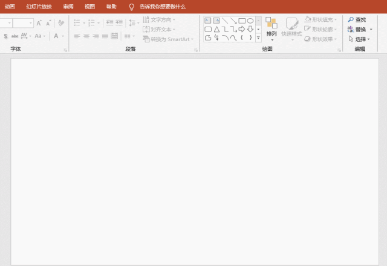Switch to the 审阅 (Review) tab
The width and height of the screenshot is (387, 266).
click(68, 7)
